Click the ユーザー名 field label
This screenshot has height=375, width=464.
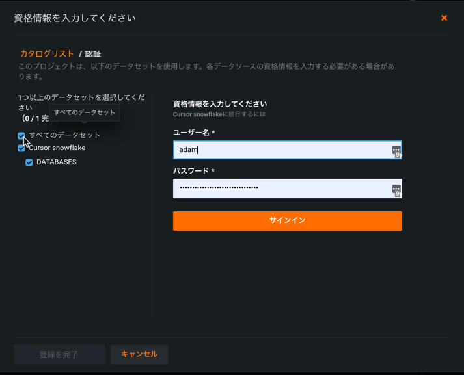coord(193,133)
